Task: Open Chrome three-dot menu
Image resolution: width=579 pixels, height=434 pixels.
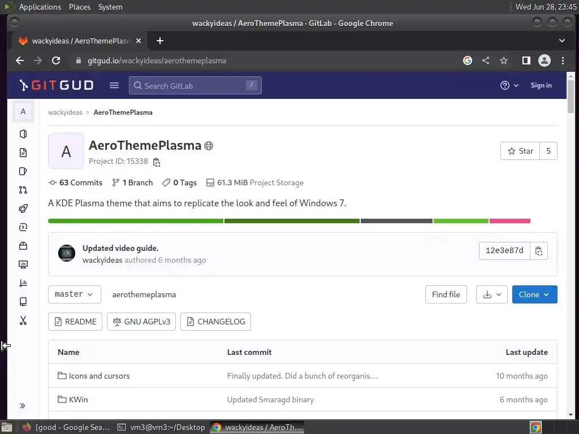Action: 563,60
